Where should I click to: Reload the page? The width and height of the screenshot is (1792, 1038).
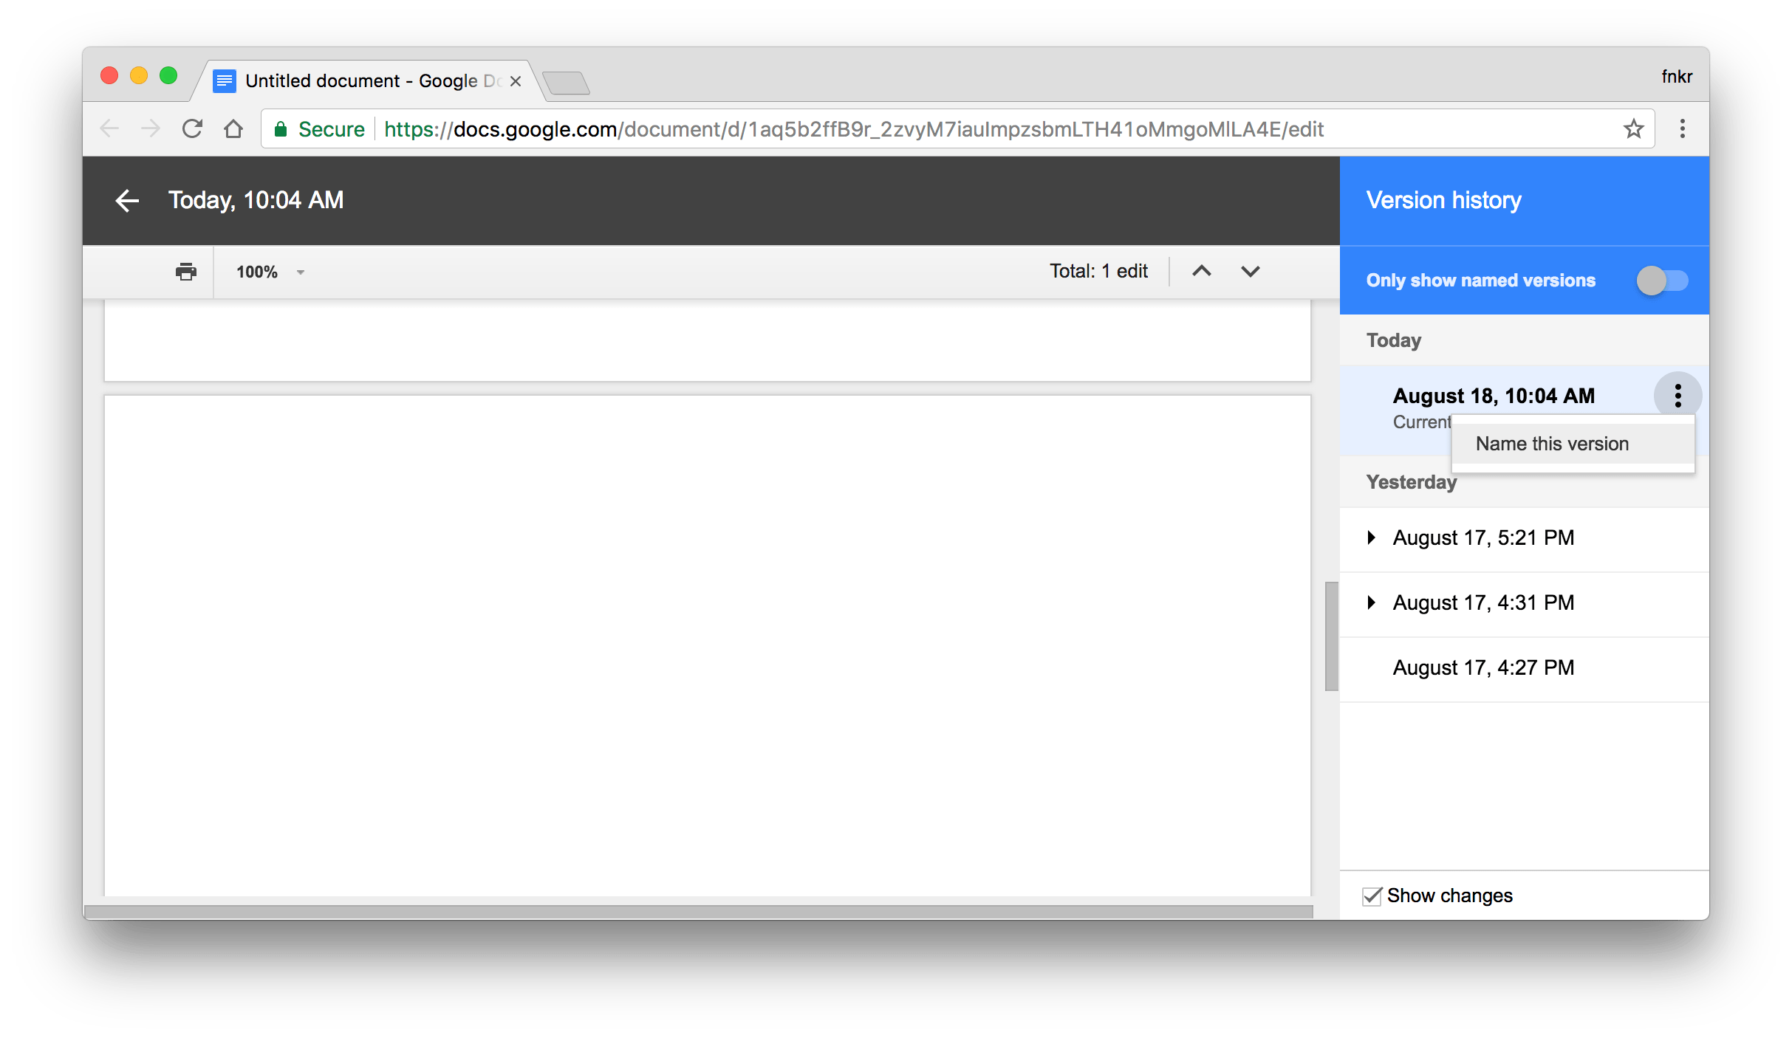point(191,128)
